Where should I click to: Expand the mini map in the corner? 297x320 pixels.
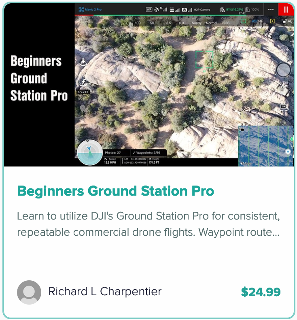(266, 146)
